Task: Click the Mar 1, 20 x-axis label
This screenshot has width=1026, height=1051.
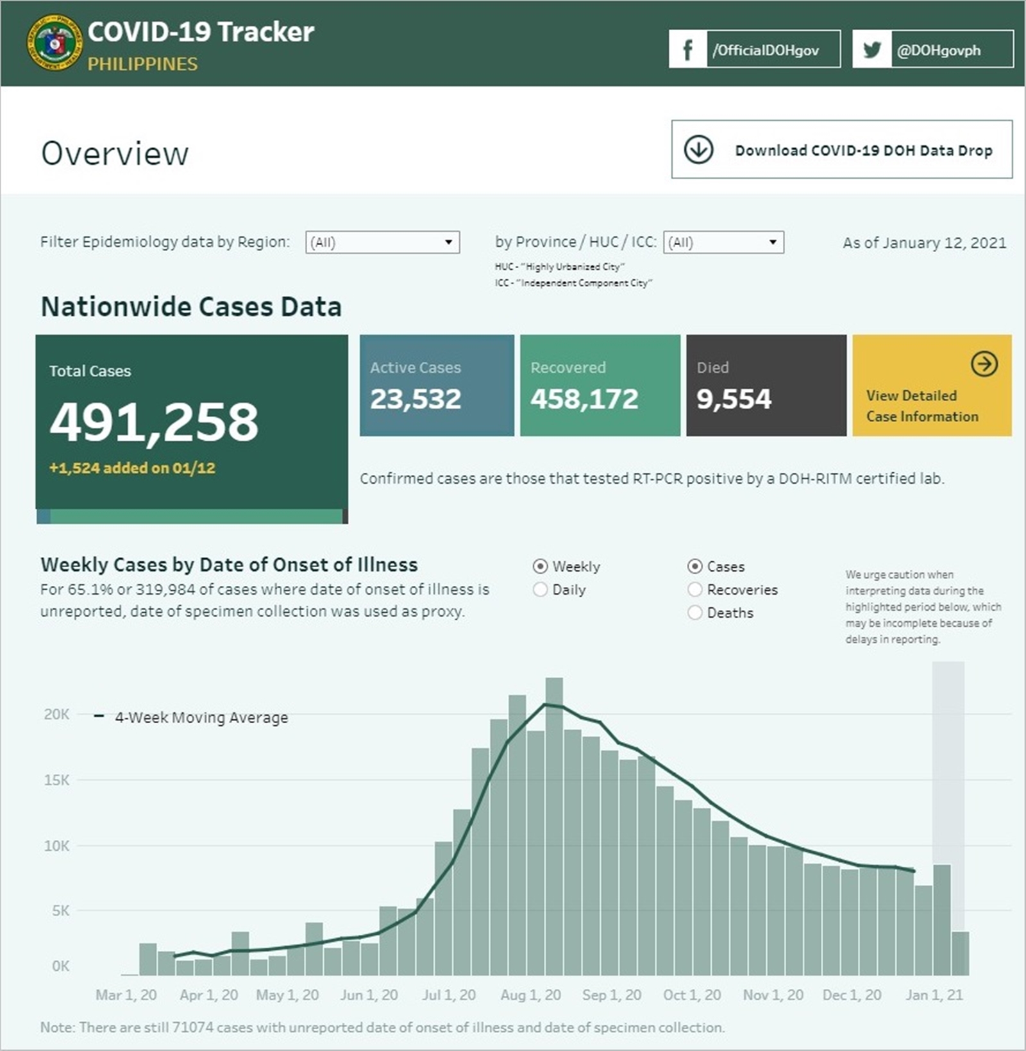Action: [126, 995]
